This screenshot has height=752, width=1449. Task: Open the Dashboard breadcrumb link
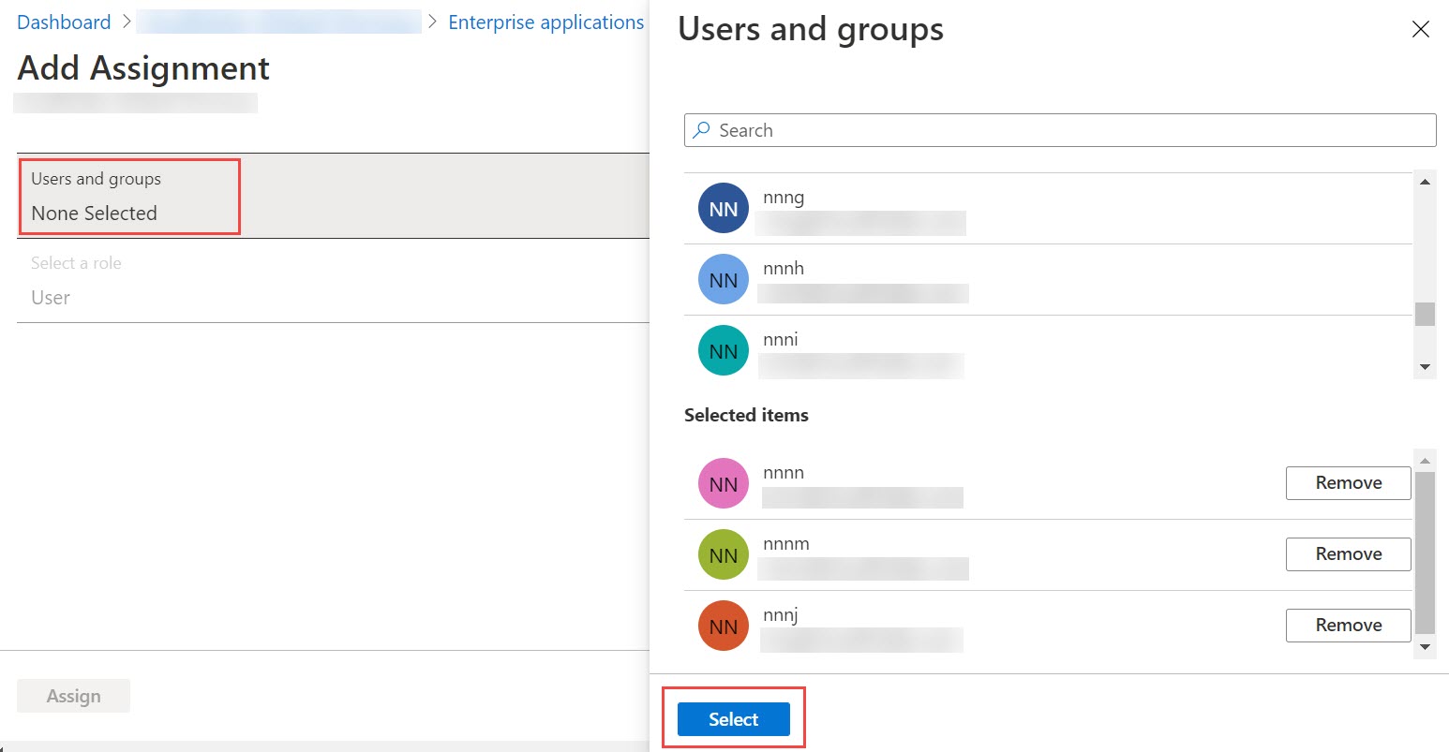[64, 22]
